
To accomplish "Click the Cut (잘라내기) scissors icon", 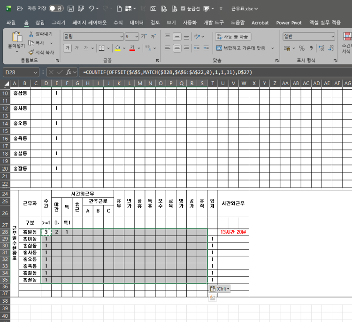I will click(x=31, y=34).
